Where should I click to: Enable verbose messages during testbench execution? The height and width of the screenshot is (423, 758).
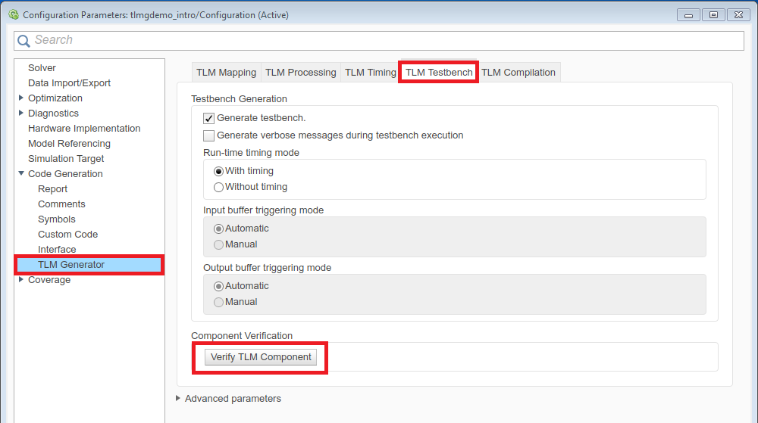209,135
